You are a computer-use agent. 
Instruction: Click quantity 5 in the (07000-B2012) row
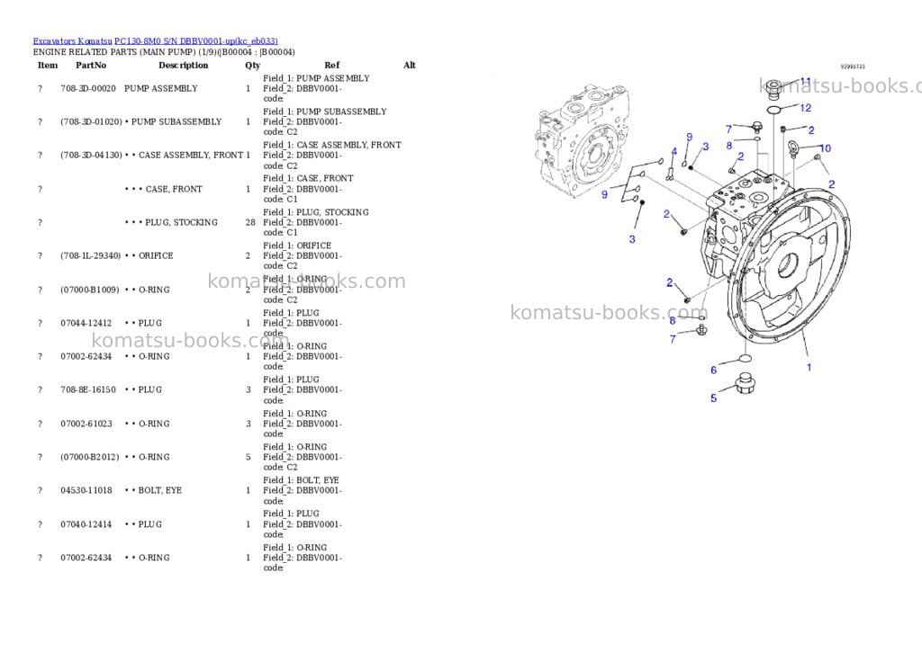coord(249,457)
